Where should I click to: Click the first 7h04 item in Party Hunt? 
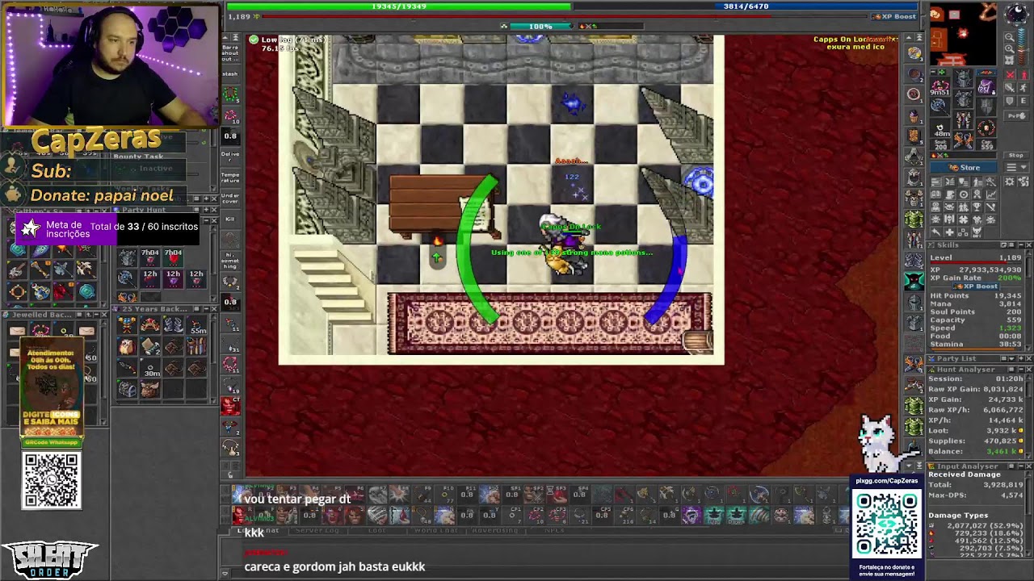[150, 257]
